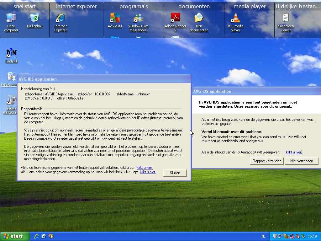Open the Prullenbak recycle bin icon
Image resolution: width=321 pixels, height=241 pixels.
tap(35, 20)
